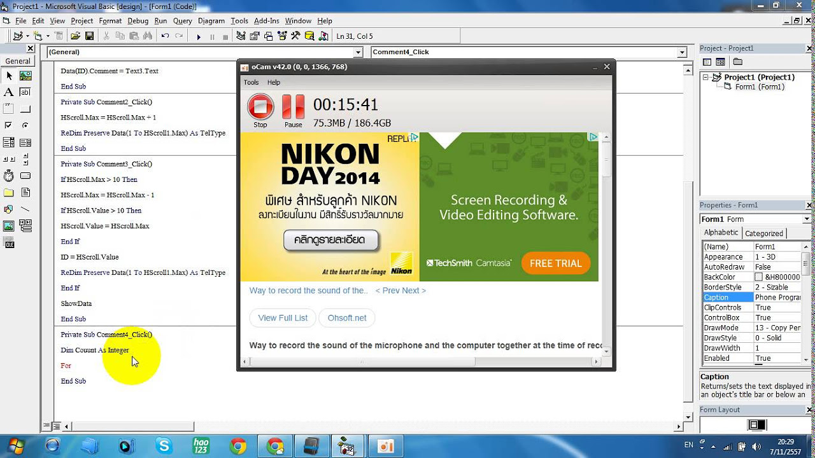Select the Pointer tool in toolbox
815x458 pixels.
tap(9, 76)
